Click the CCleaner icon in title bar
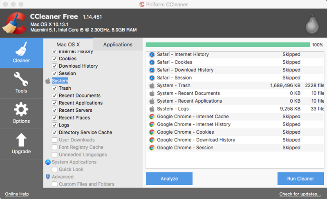 pyautogui.click(x=142, y=4)
